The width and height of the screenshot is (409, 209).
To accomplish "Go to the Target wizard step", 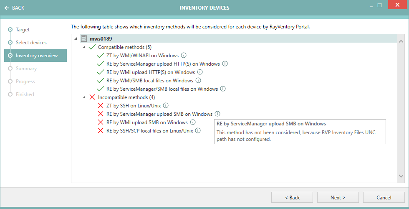I will click(x=23, y=30).
